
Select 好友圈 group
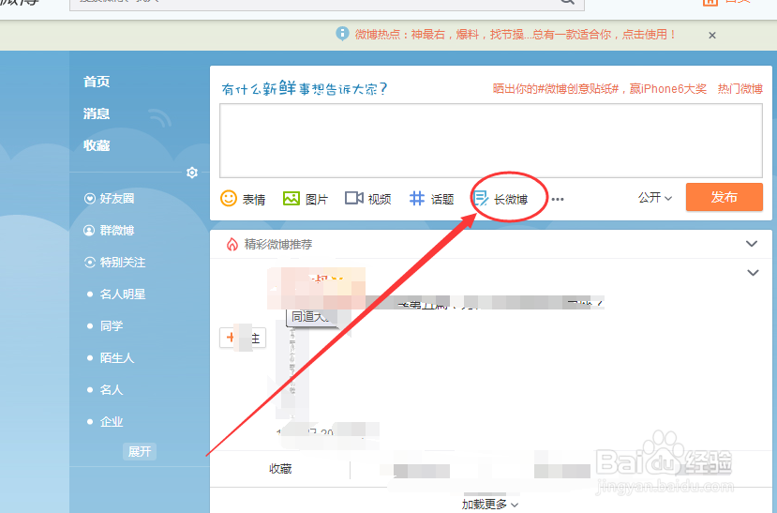117,198
